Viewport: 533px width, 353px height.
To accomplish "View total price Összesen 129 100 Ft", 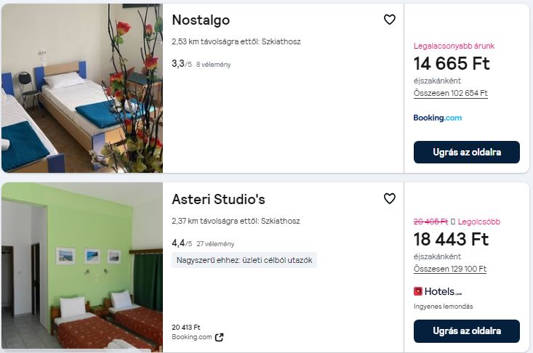I will click(450, 269).
